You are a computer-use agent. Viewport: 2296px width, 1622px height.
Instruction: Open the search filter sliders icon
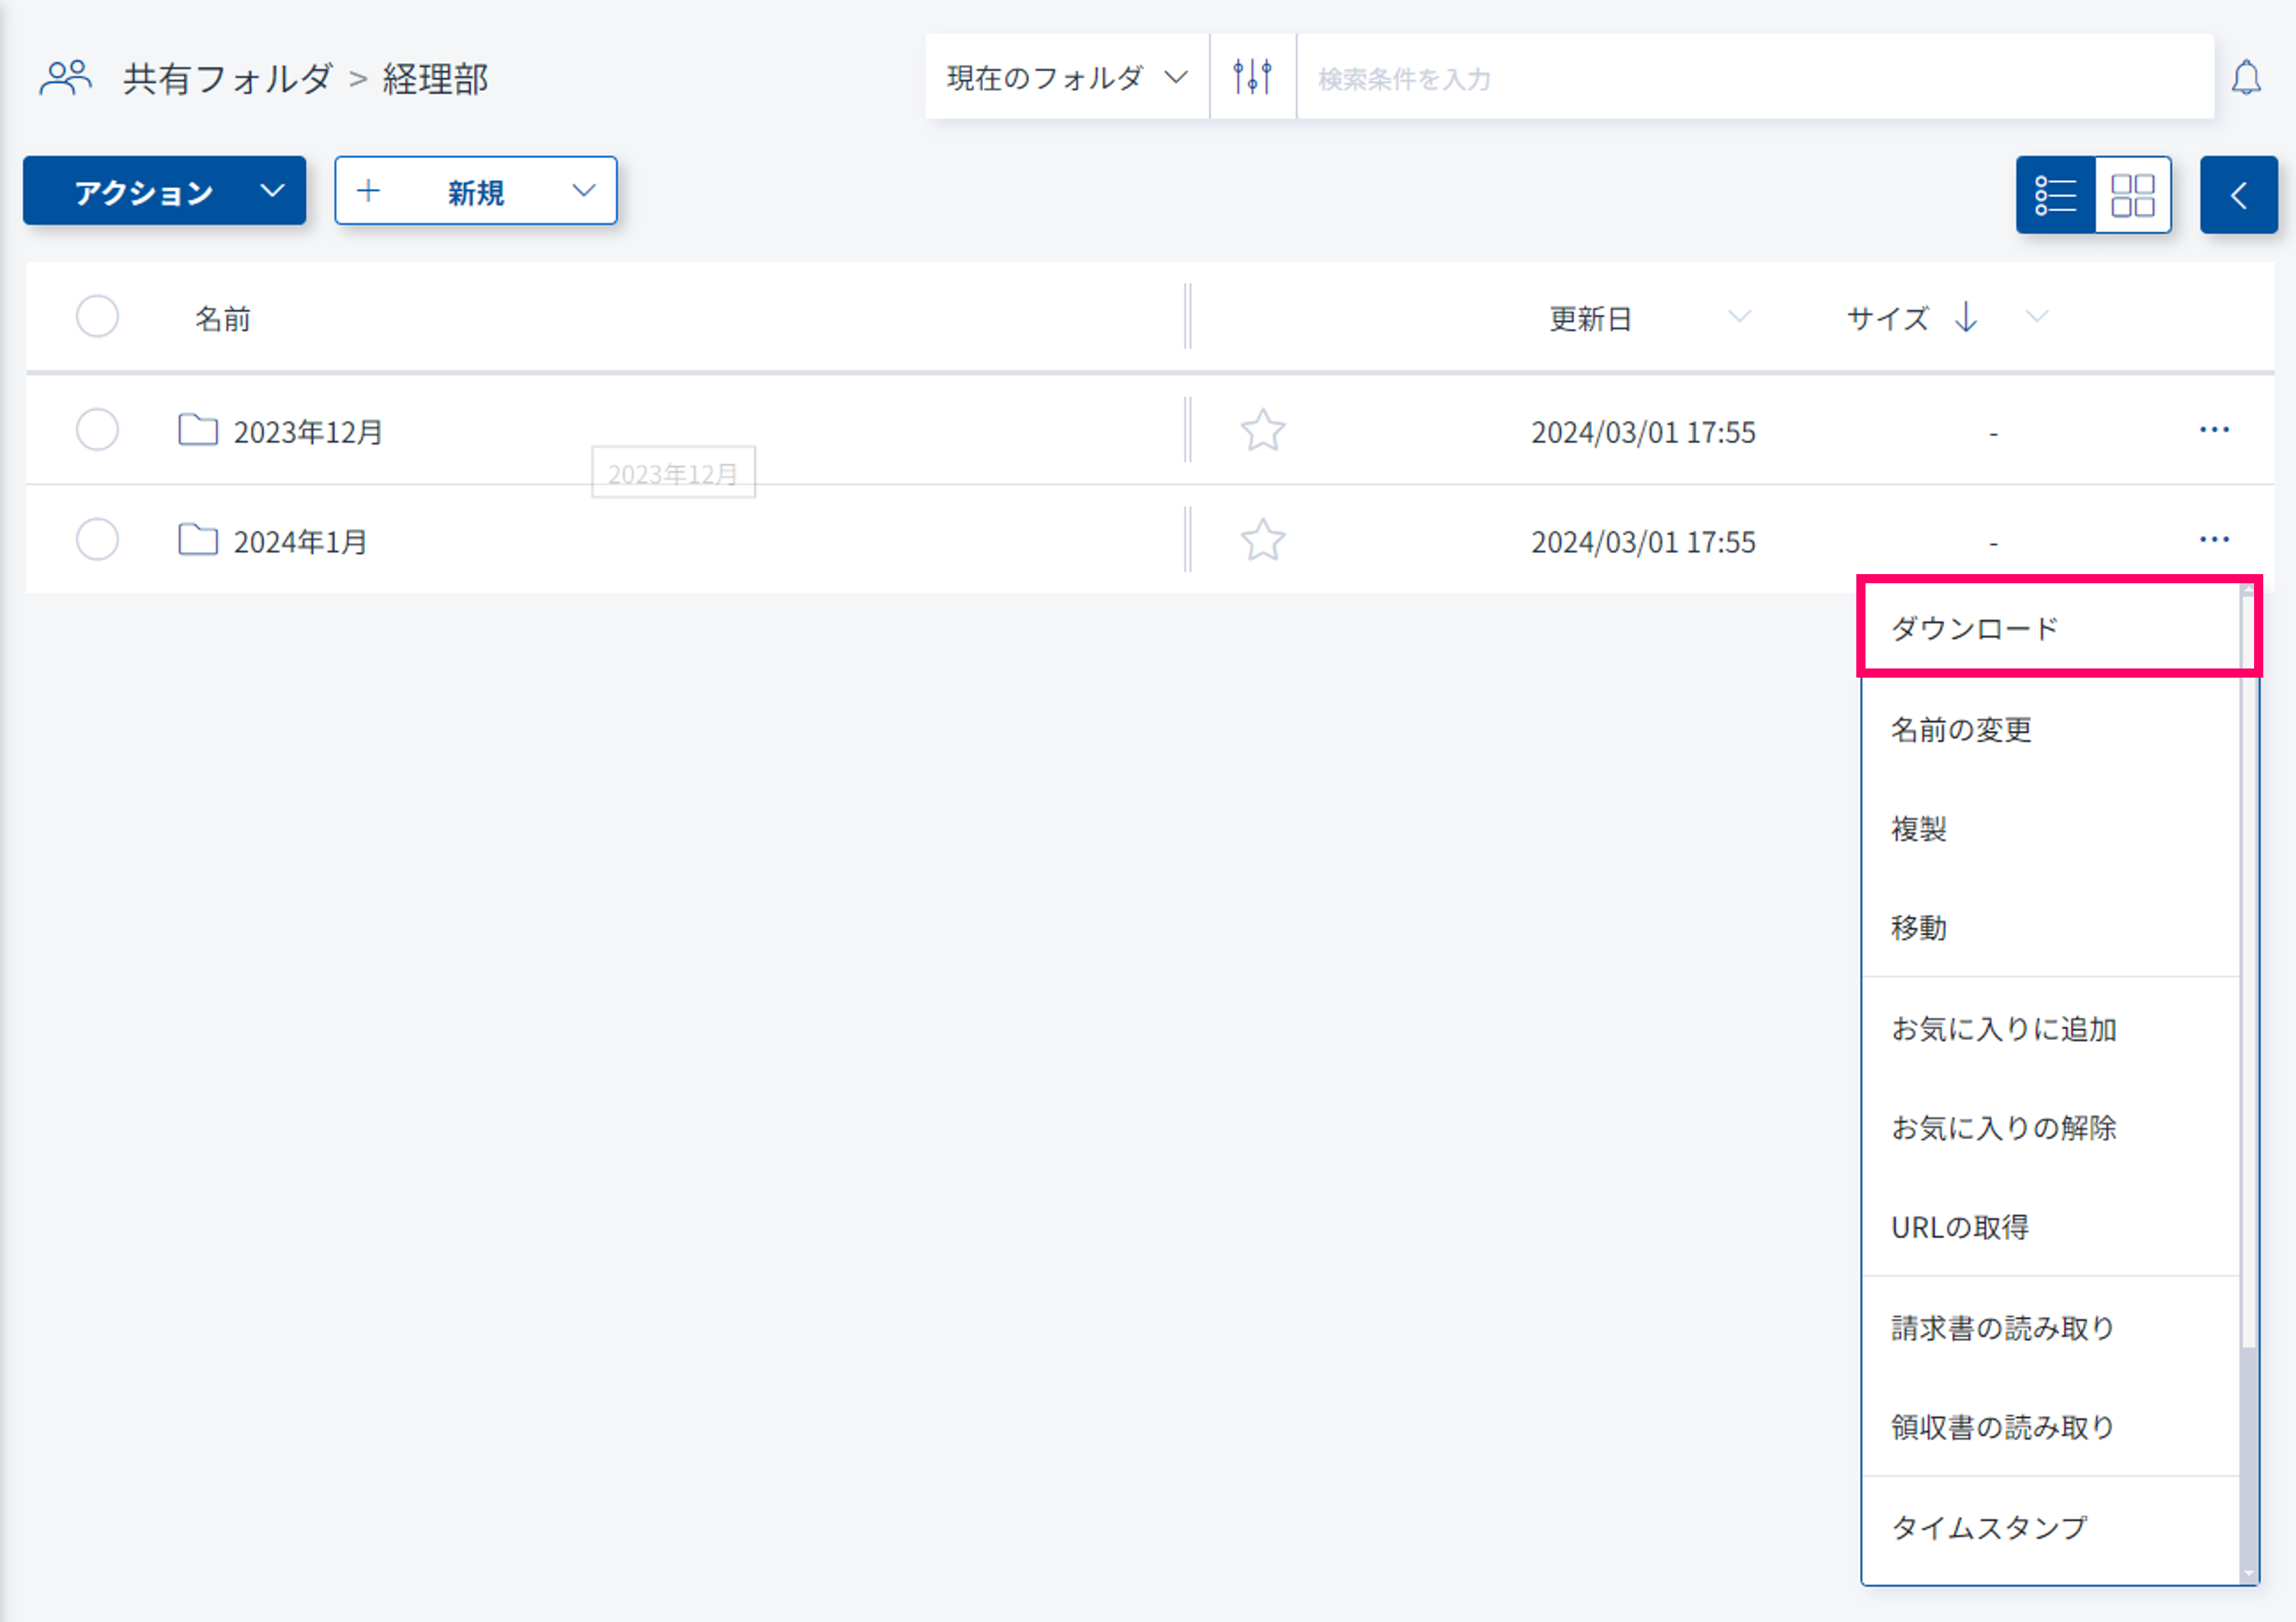point(1252,77)
